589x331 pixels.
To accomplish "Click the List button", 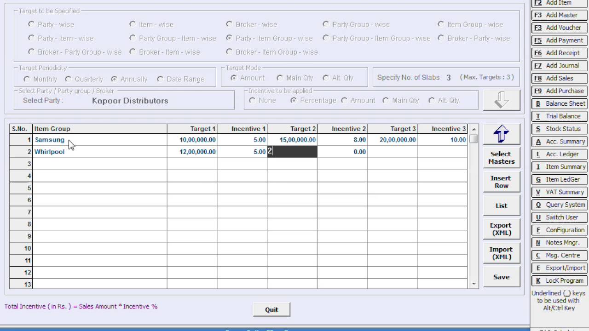I will click(501, 205).
